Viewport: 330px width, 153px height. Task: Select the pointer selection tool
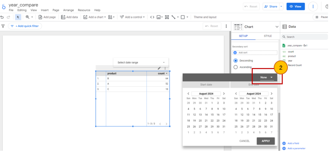pos(18,17)
